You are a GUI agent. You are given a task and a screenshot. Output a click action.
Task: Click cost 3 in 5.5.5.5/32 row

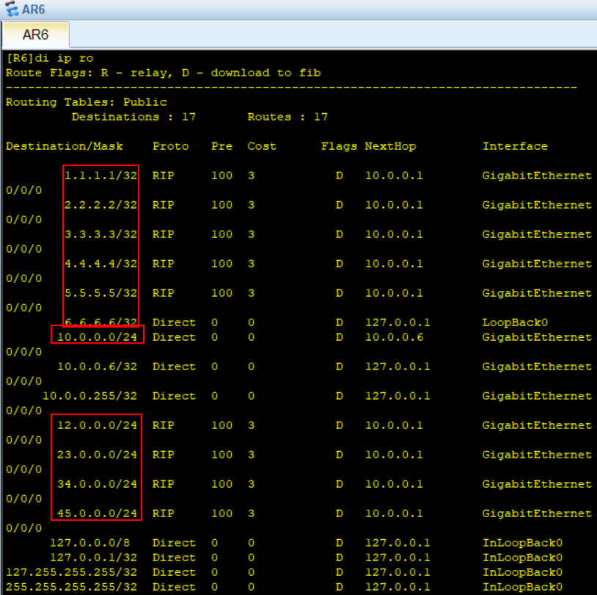click(x=252, y=293)
